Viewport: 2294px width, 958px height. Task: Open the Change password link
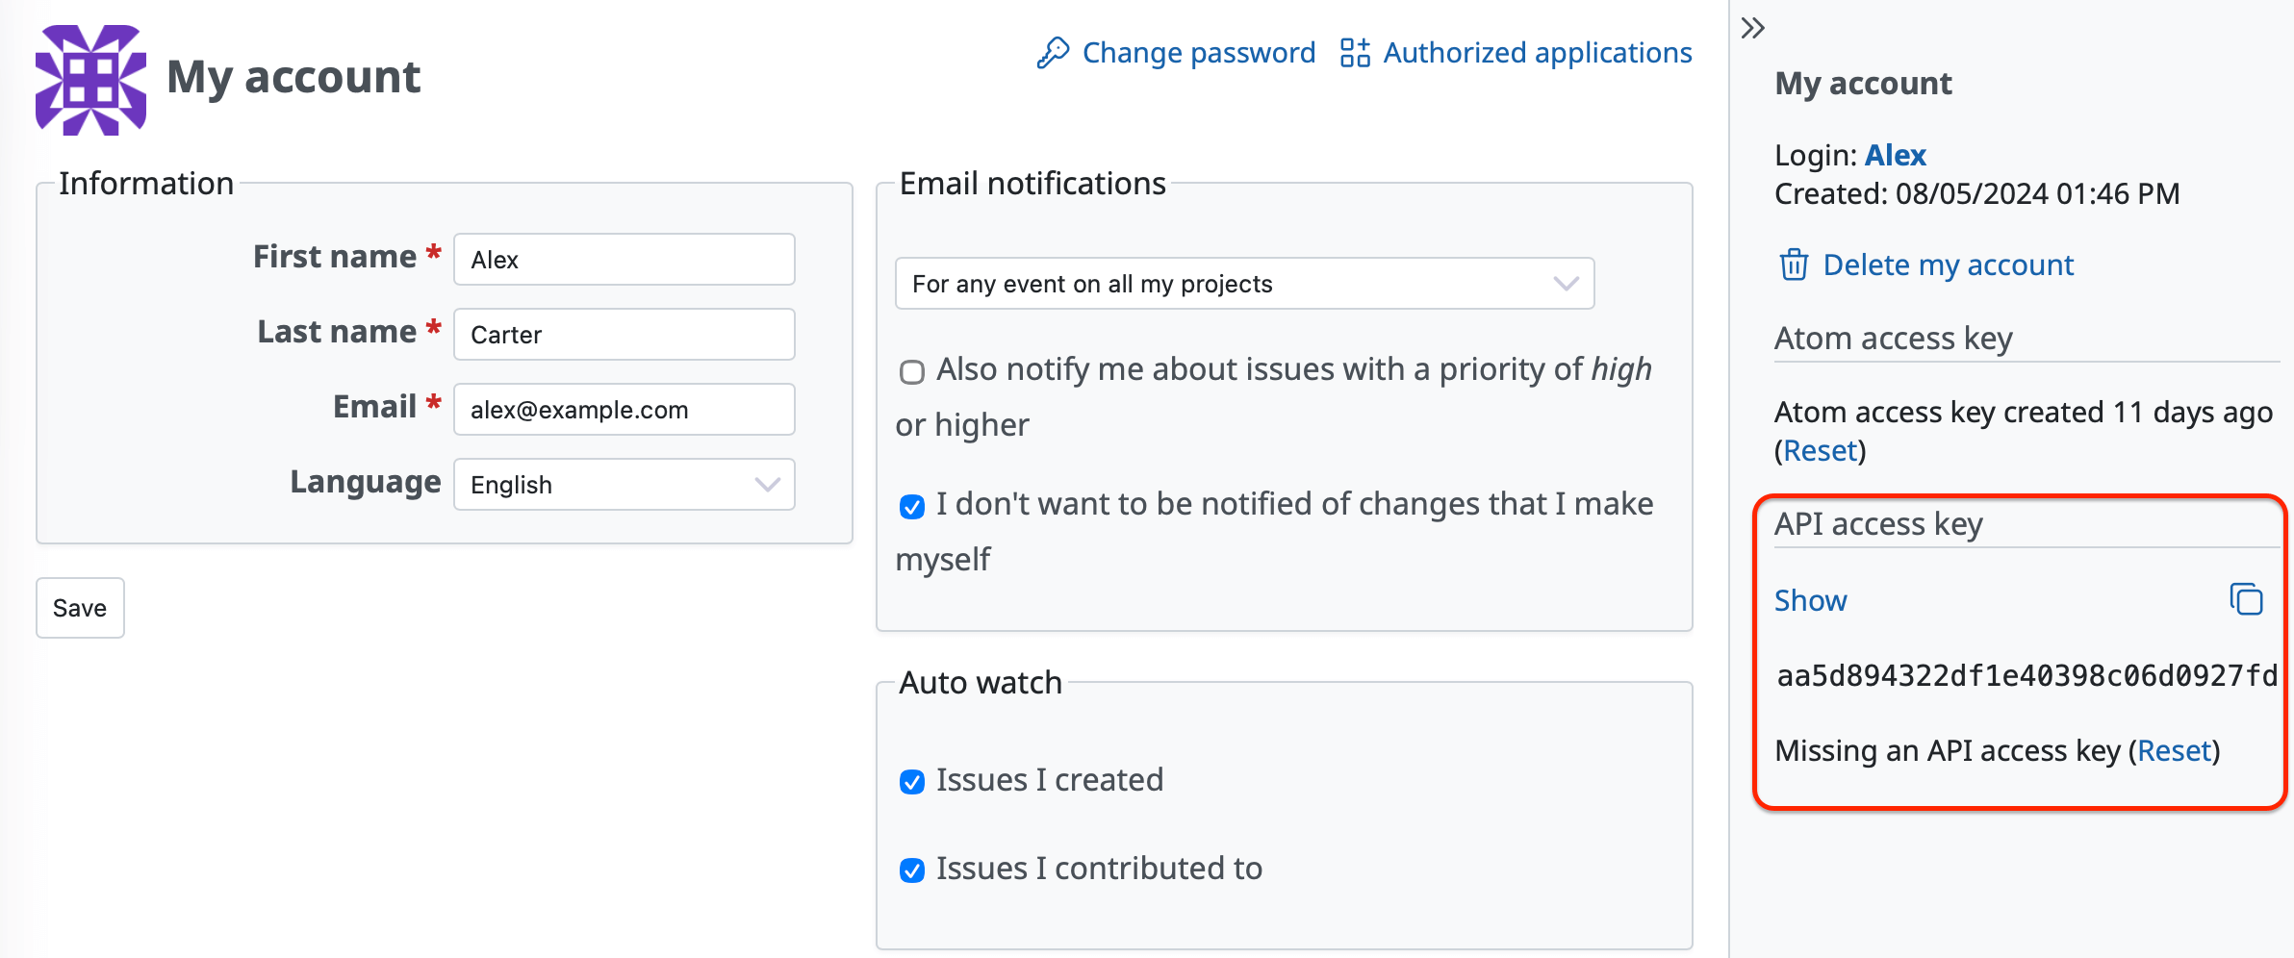(x=1198, y=53)
